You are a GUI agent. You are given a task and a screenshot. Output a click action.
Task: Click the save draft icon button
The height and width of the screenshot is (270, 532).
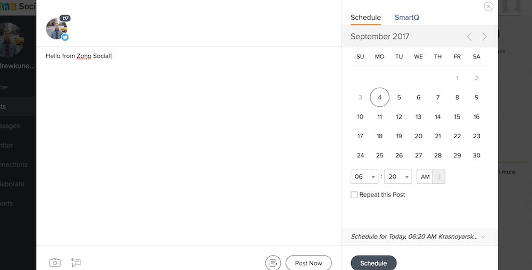(273, 263)
